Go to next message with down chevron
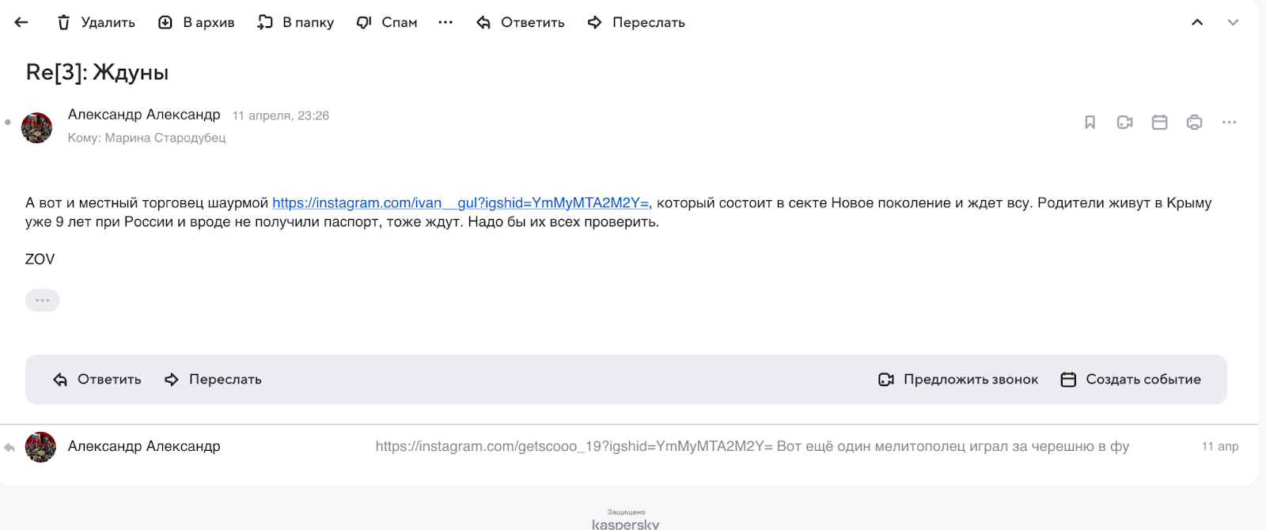This screenshot has height=530, width=1266. click(1233, 22)
